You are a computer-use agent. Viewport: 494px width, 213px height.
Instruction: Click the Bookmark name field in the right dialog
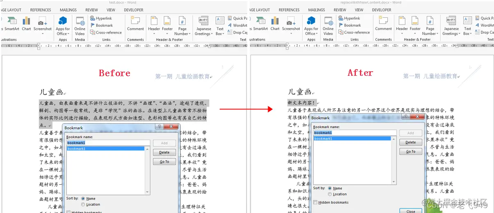click(355, 133)
